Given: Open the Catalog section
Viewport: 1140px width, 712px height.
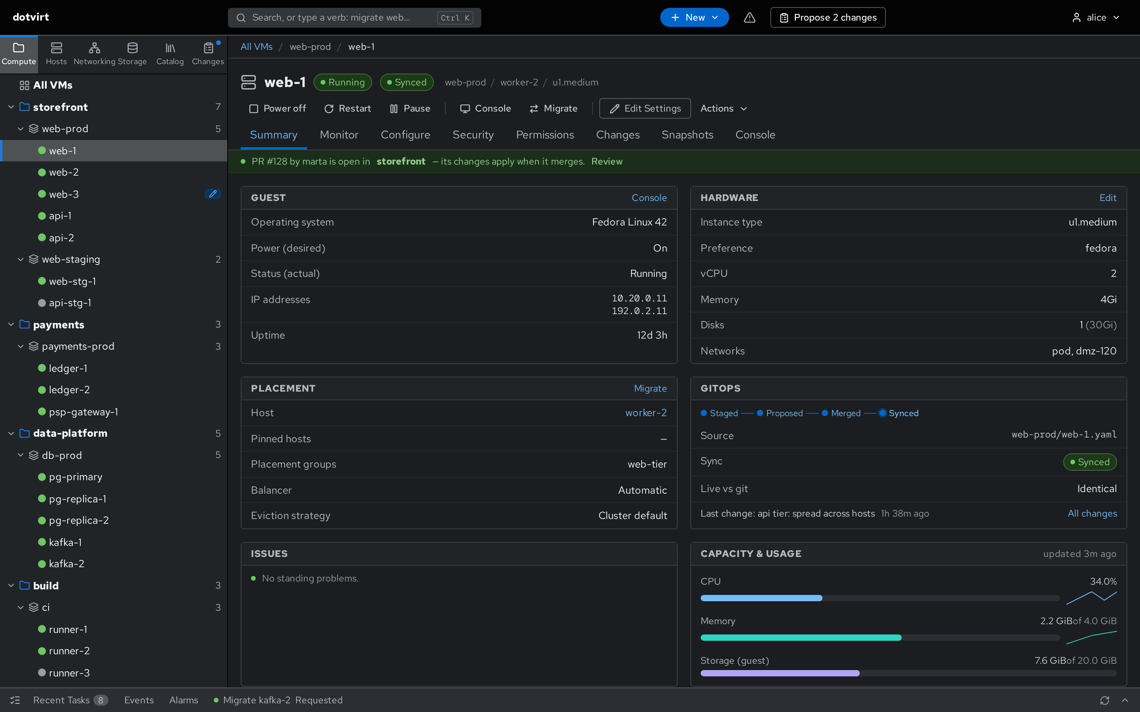Looking at the screenshot, I should tap(170, 54).
